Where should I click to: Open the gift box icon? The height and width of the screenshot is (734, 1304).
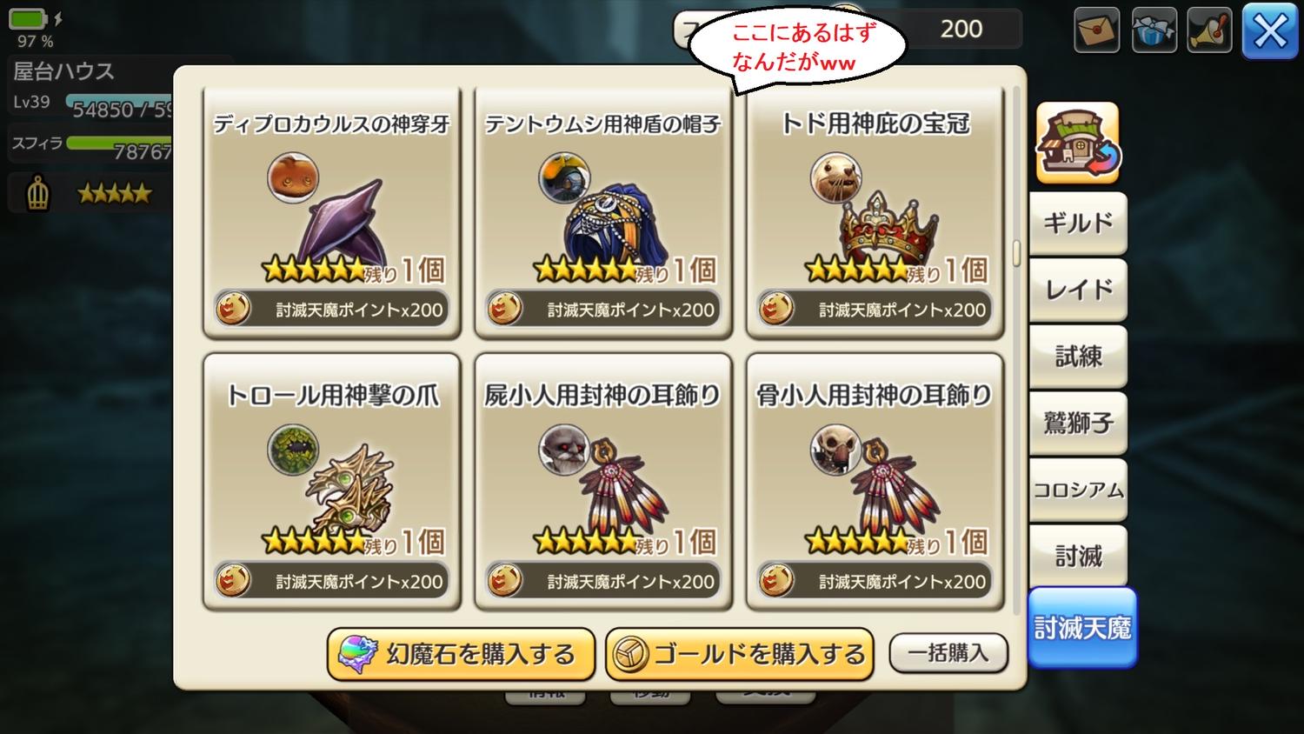[1154, 30]
